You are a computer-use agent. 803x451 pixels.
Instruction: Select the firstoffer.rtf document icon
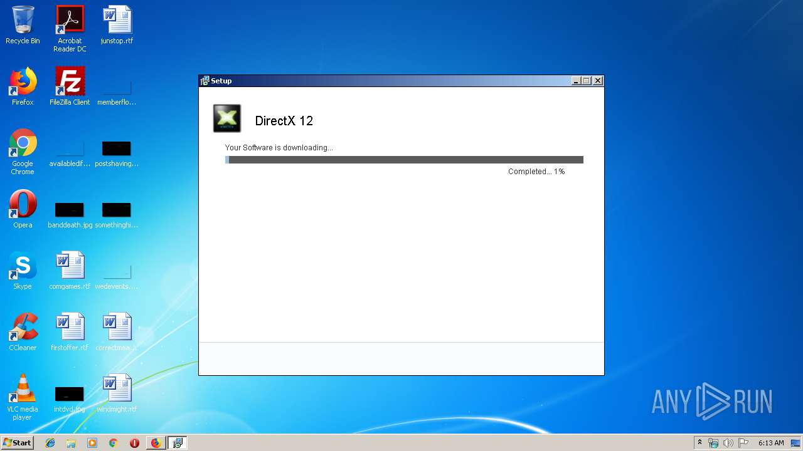tap(70, 332)
